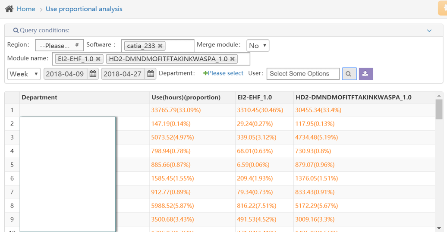Open the Region dropdown
The image size is (447, 232).
59,45
